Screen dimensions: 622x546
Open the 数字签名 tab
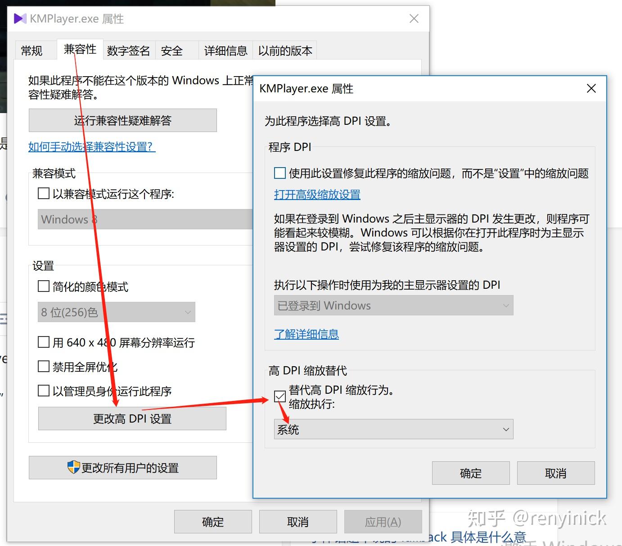[x=129, y=50]
